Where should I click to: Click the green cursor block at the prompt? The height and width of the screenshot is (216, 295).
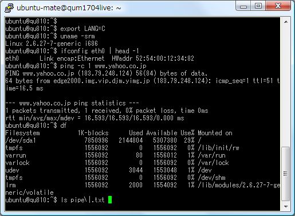pos(110,200)
